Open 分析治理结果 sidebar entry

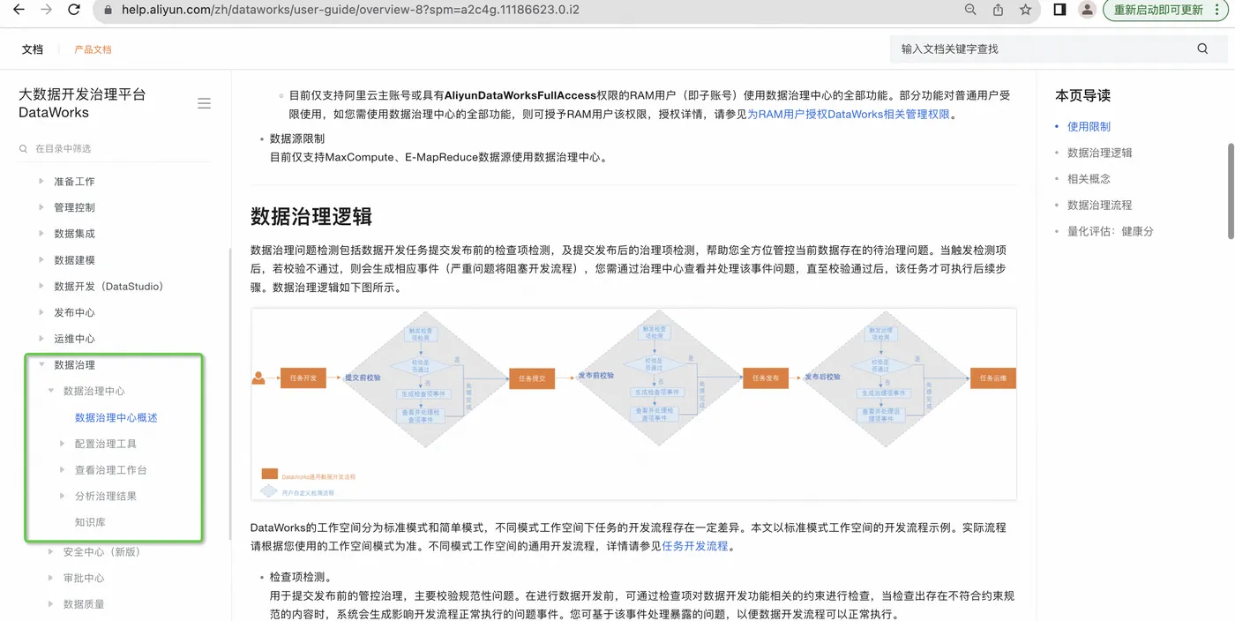click(x=106, y=496)
